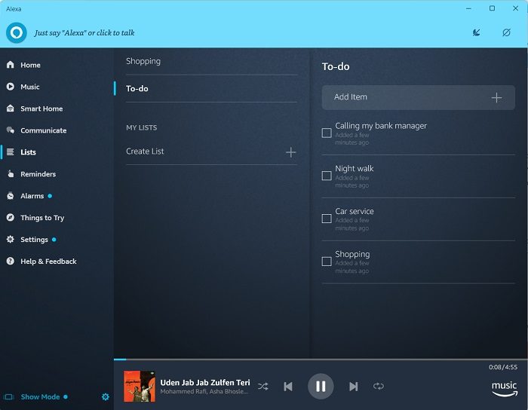The image size is (528, 410).
Task: Click the Reminders icon in sidebar
Action: pos(11,174)
